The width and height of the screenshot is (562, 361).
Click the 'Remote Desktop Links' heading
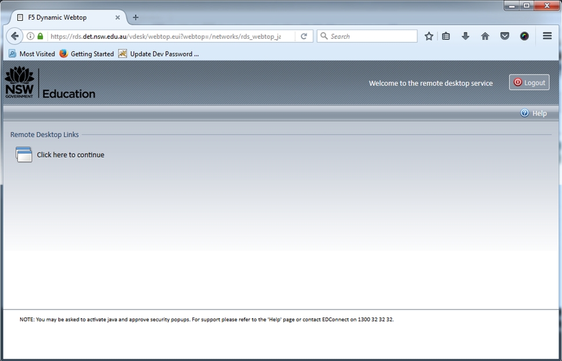pyautogui.click(x=45, y=134)
